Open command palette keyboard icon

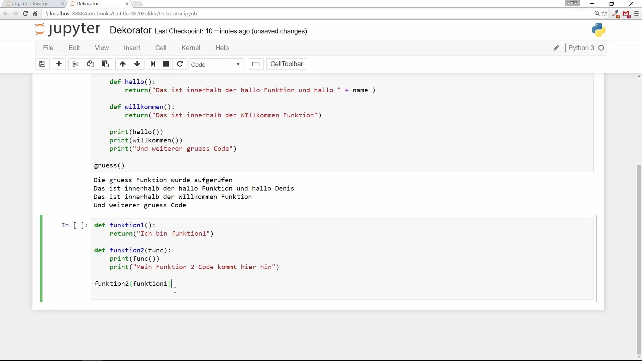[x=255, y=64]
